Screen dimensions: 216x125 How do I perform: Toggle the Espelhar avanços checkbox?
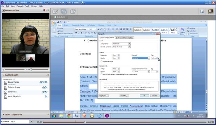point(102,61)
